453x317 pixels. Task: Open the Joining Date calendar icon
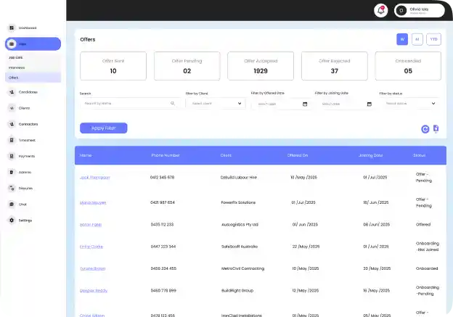click(x=370, y=104)
